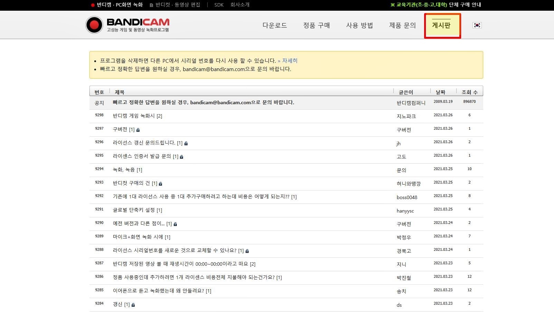Click lock icon beside 시리얼번호 교체 post

[247, 251]
